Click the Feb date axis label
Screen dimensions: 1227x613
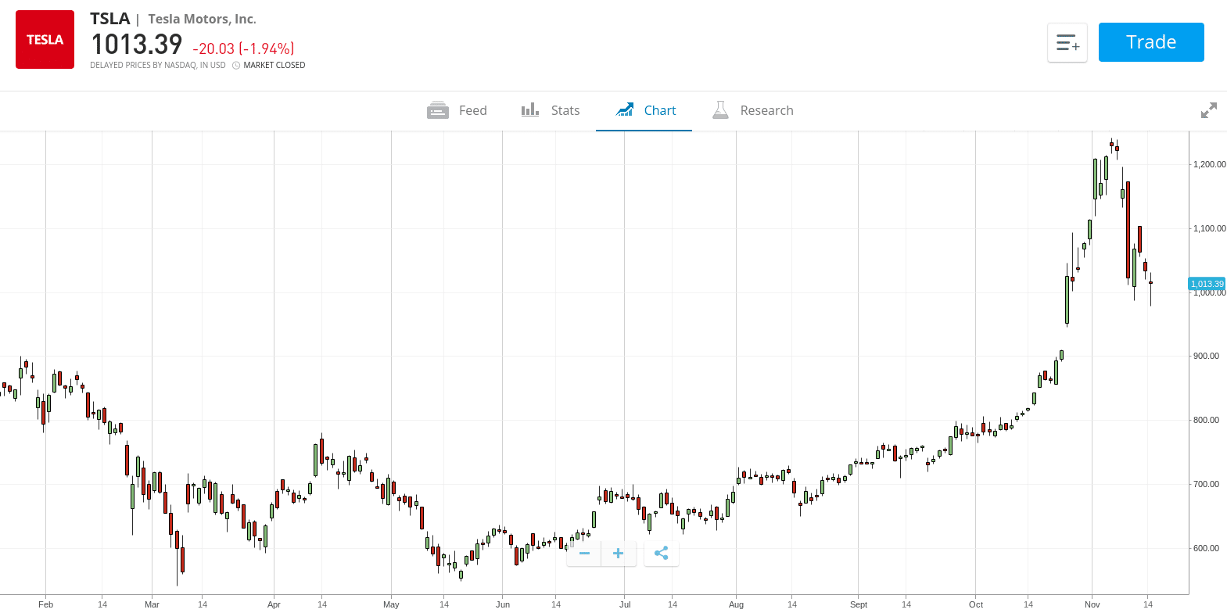pyautogui.click(x=46, y=604)
